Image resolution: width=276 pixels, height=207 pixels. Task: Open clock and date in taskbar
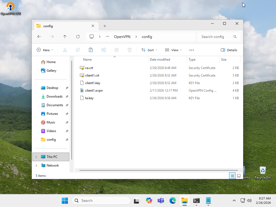(x=263, y=201)
